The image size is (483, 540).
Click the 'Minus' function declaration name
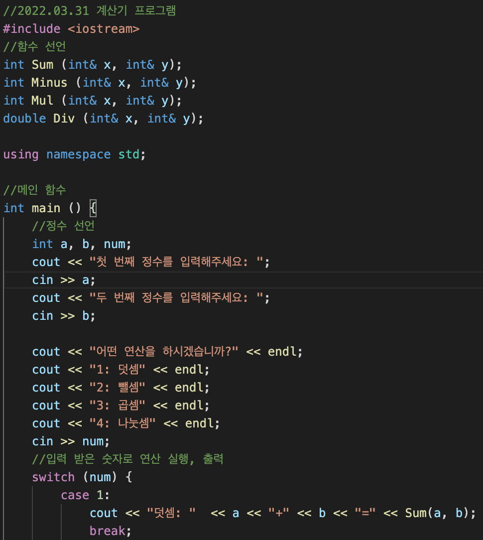50,82
